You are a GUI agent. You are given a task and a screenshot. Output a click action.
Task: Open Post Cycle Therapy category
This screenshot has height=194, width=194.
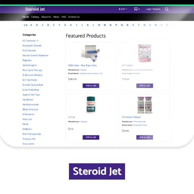tap(32, 70)
